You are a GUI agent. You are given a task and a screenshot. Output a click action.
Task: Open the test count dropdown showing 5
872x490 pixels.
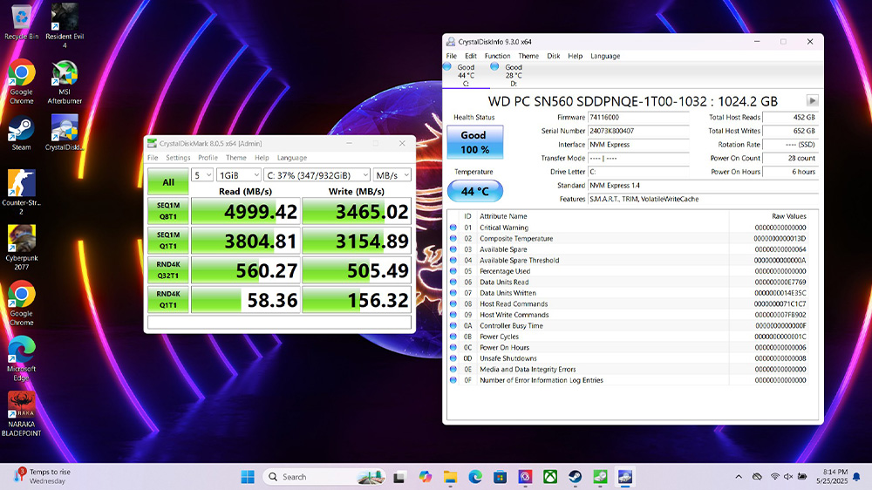(x=202, y=174)
